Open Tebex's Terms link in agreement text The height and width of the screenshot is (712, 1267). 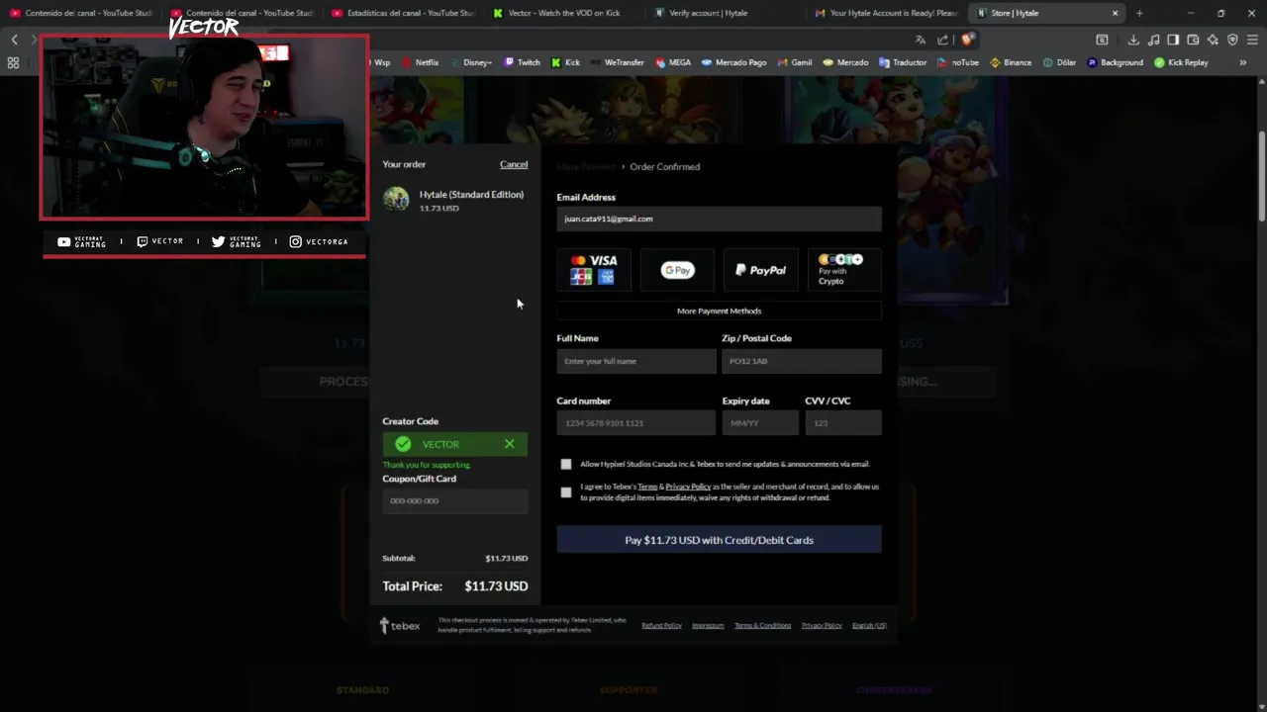coord(647,487)
